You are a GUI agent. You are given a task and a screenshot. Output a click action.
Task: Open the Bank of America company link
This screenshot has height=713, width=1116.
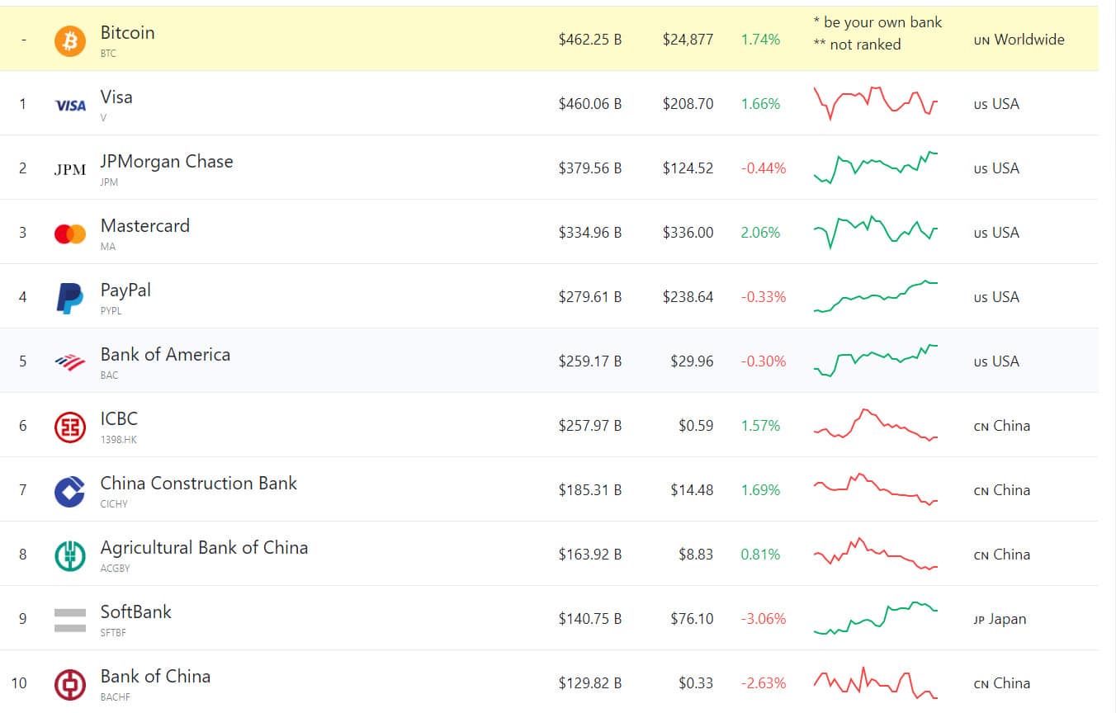point(165,354)
